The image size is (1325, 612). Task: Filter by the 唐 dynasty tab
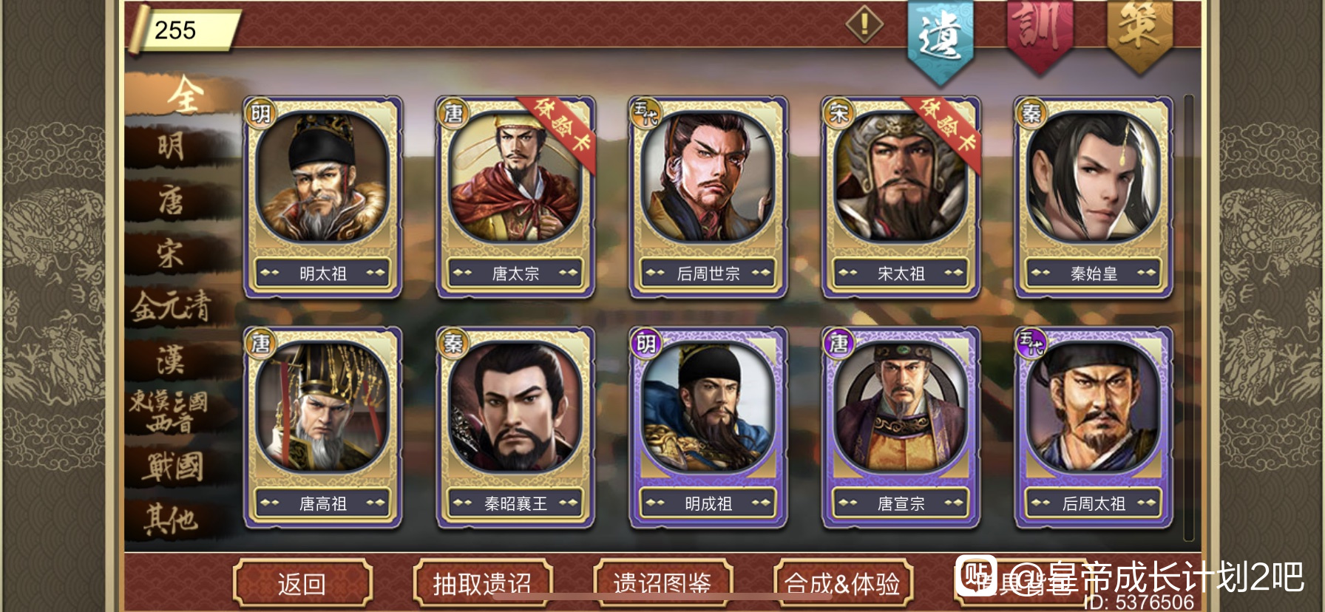[172, 200]
